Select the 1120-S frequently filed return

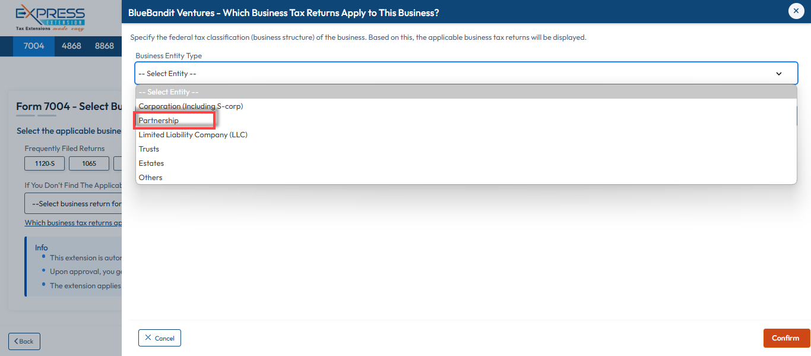pos(45,163)
